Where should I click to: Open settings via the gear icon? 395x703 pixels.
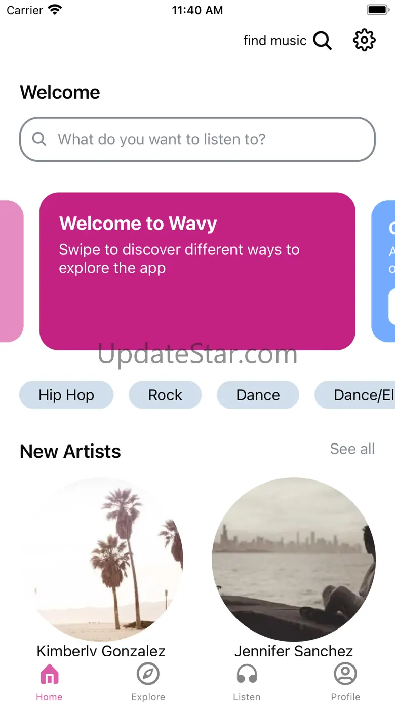[x=364, y=40]
